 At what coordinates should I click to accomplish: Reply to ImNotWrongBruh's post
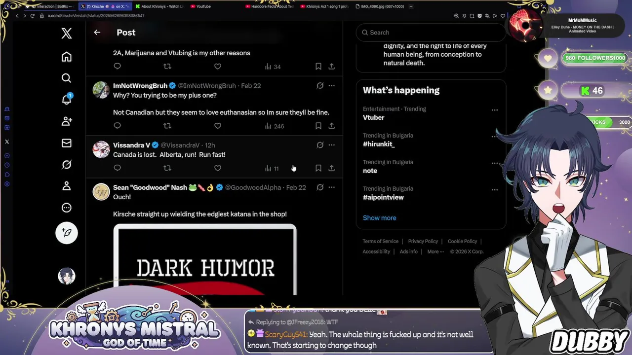(x=118, y=126)
